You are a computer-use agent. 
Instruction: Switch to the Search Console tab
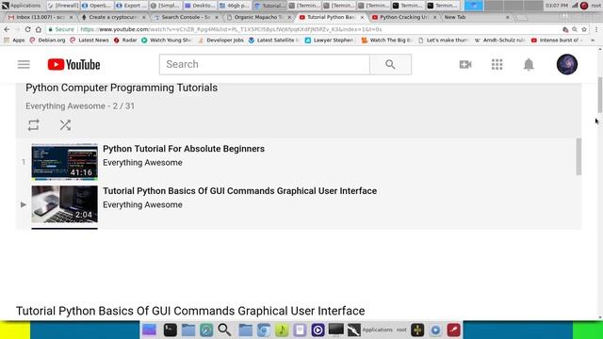[186, 17]
